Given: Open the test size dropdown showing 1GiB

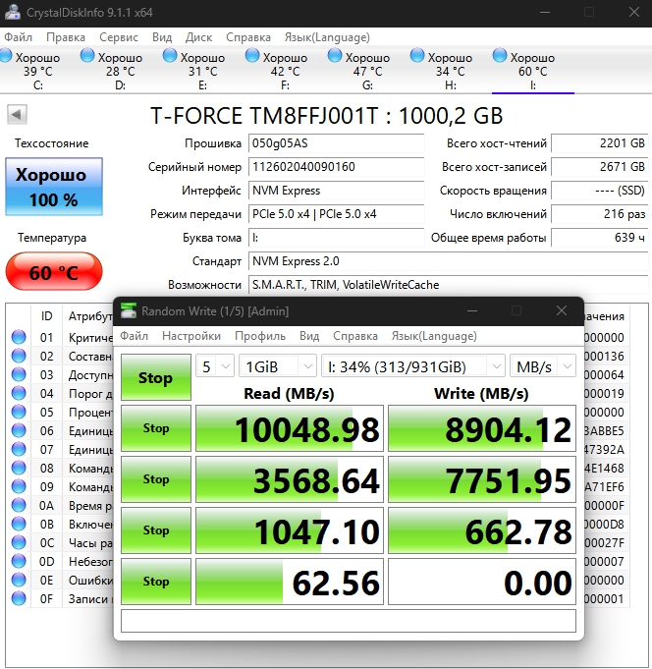Looking at the screenshot, I should (x=278, y=366).
